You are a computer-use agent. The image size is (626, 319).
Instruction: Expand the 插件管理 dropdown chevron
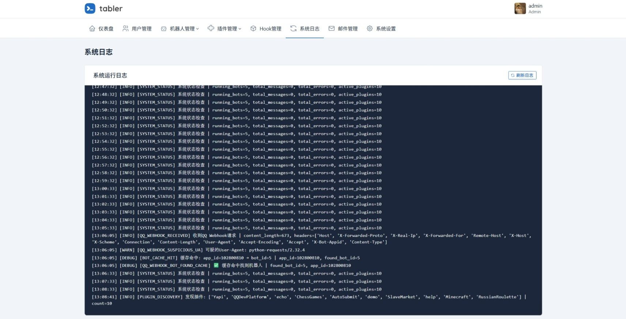(240, 29)
